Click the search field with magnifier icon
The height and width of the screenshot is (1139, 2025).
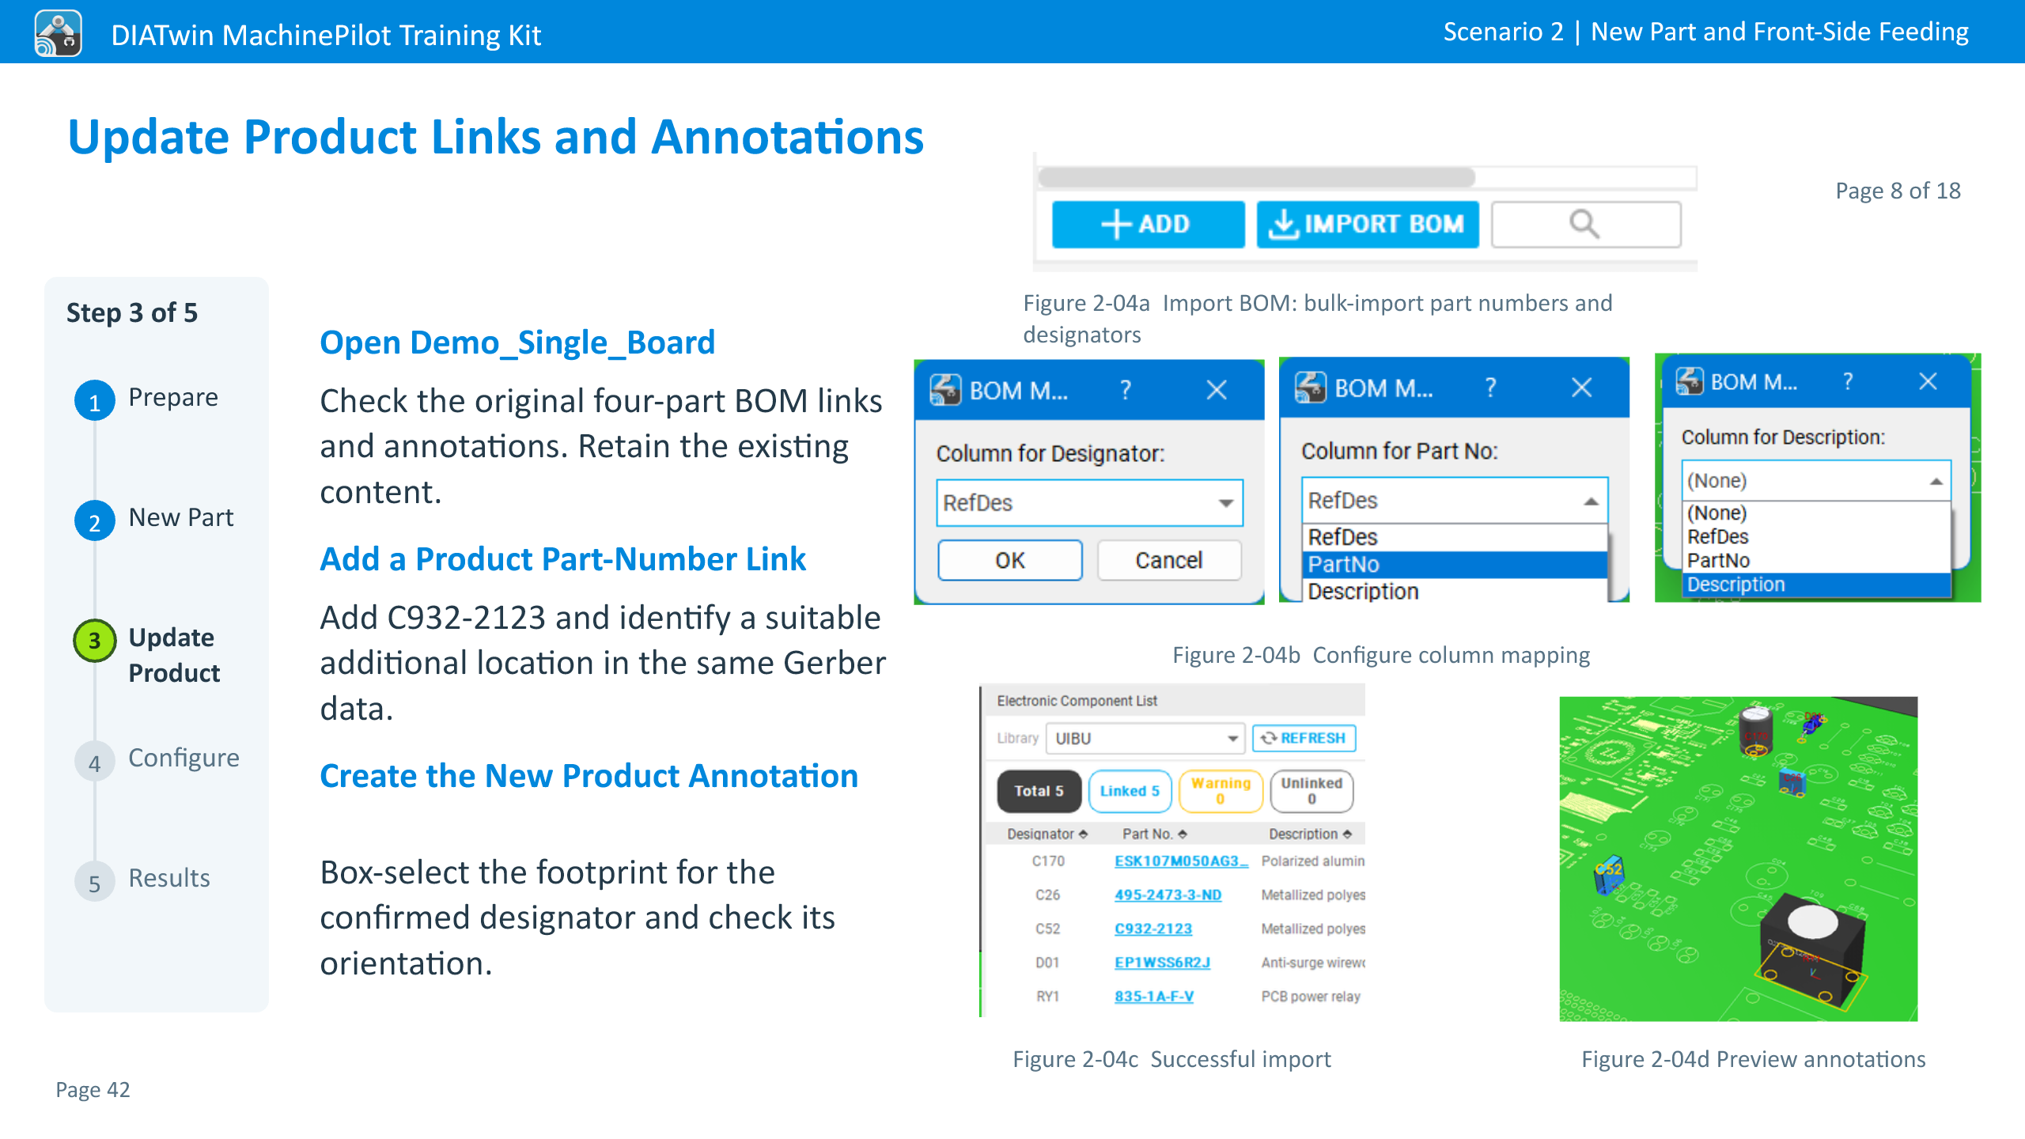(1586, 225)
